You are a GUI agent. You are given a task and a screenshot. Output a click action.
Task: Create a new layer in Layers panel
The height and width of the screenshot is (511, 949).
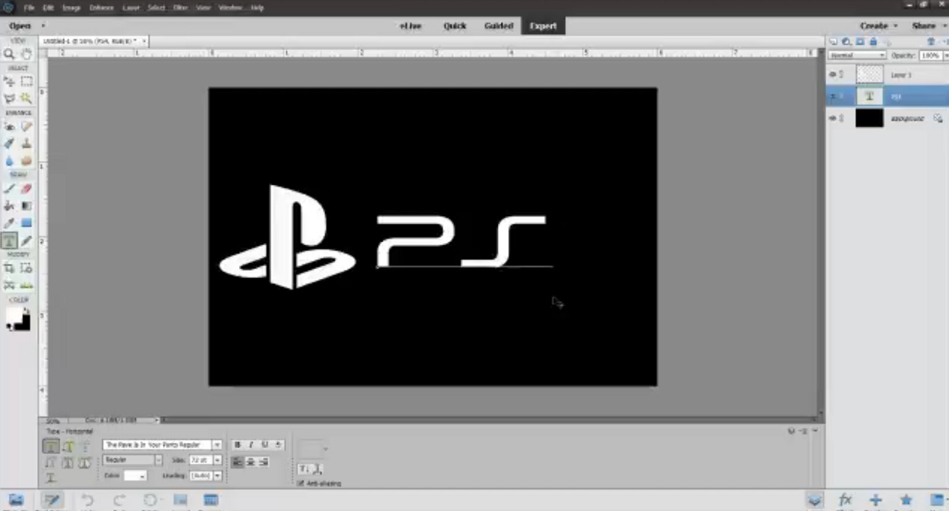coord(833,42)
